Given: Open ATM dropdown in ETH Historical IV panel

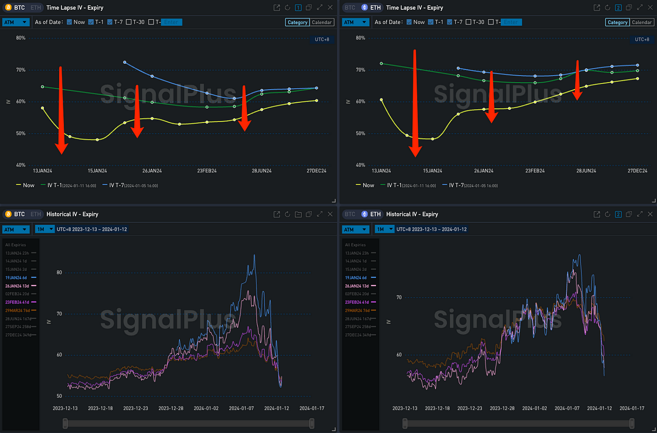Looking at the screenshot, I should pyautogui.click(x=355, y=229).
